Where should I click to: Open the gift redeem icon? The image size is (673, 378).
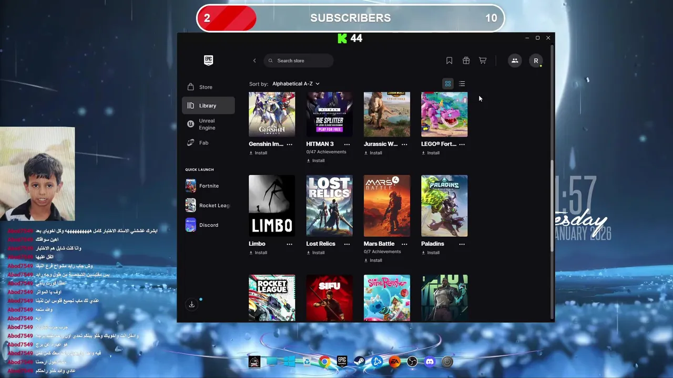pyautogui.click(x=466, y=60)
